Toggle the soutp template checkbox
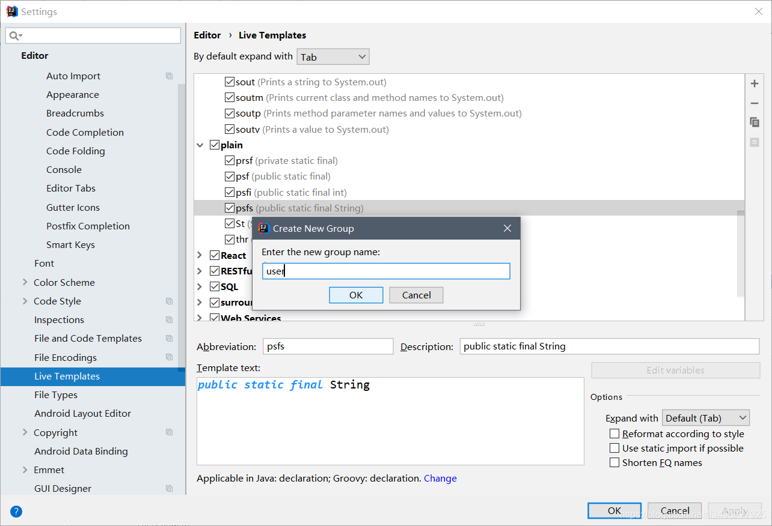This screenshot has height=526, width=772. [230, 113]
